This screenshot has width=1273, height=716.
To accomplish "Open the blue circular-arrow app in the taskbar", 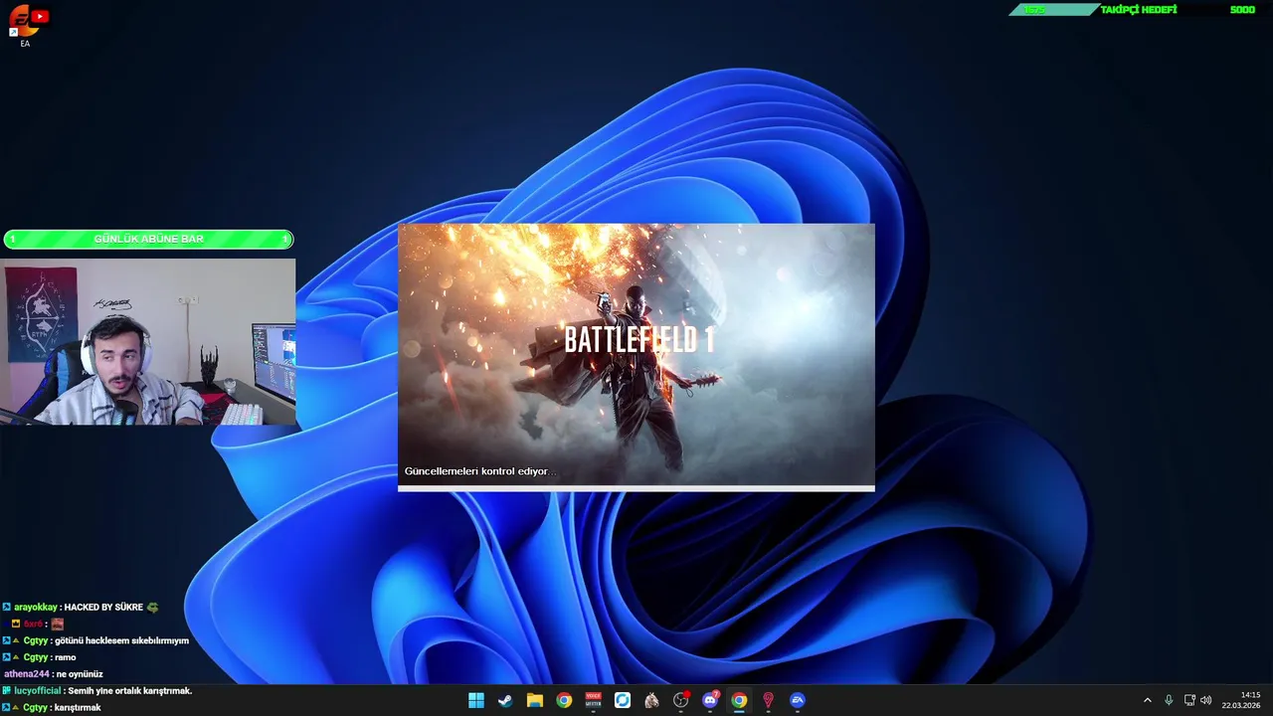I will point(623,700).
